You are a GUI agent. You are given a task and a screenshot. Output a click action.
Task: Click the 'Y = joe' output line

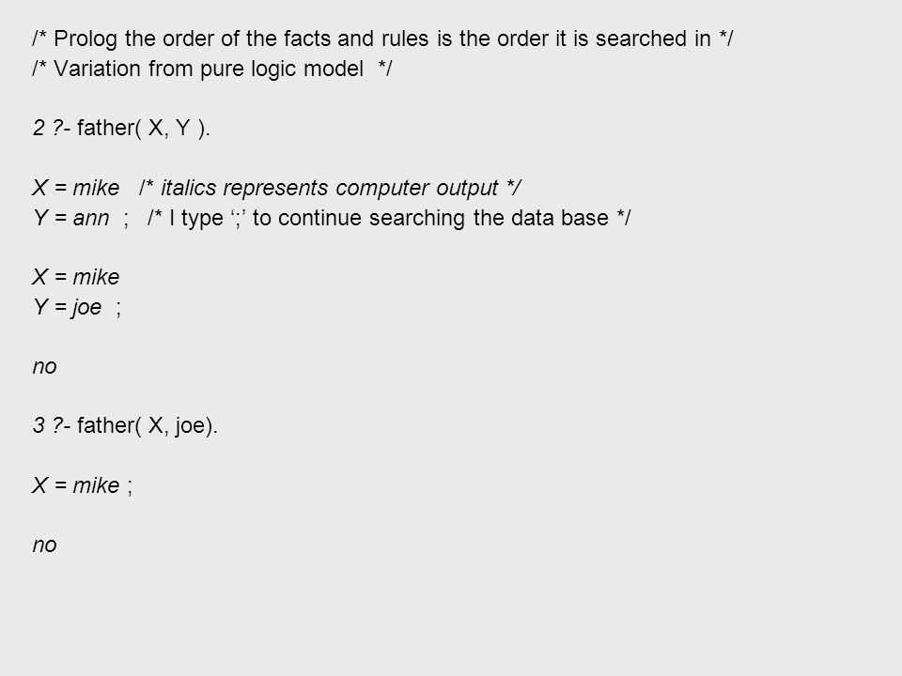(68, 308)
